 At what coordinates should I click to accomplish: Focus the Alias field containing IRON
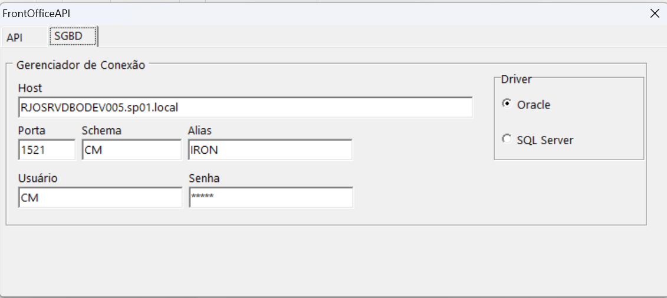click(270, 150)
